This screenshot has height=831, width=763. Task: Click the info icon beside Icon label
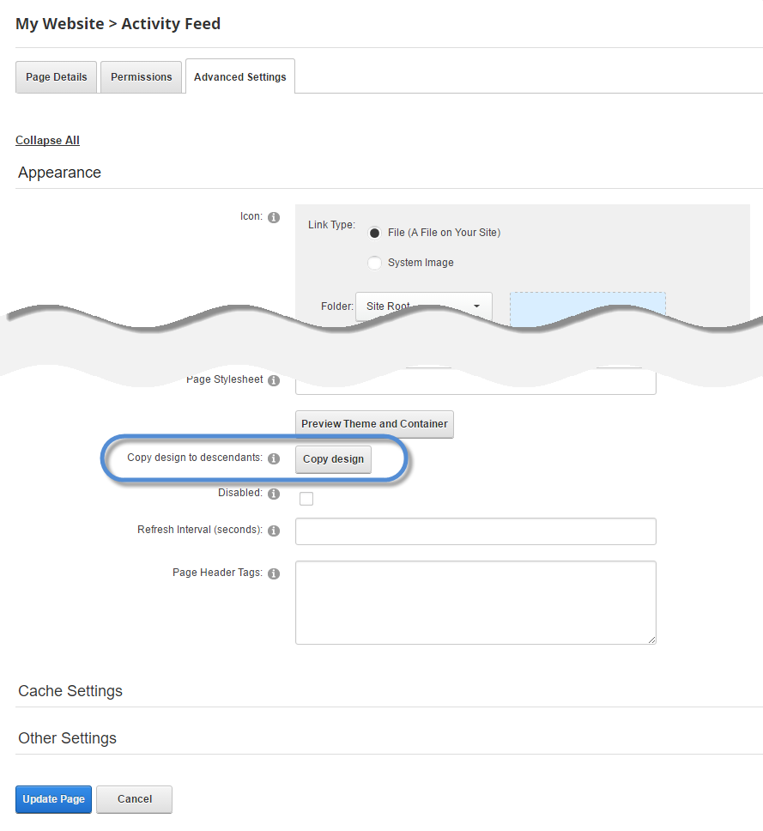pos(274,217)
